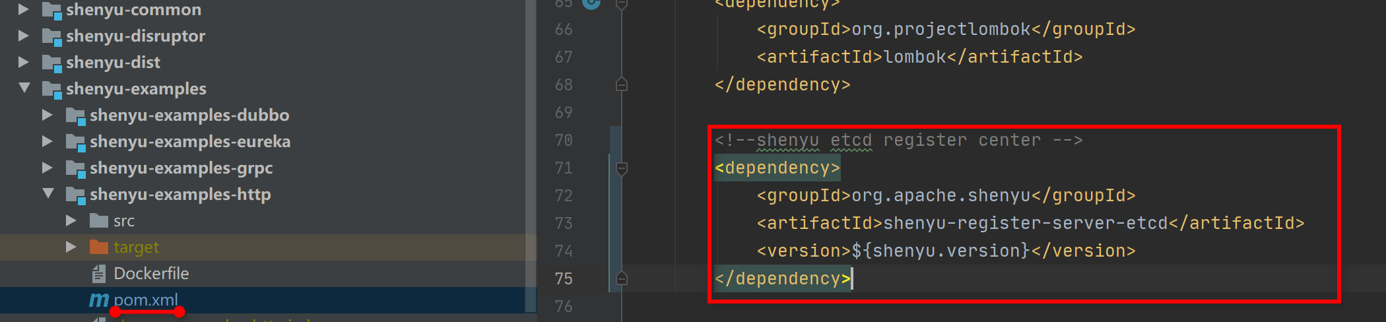Select the Dockerfile entry in tree
Viewport: 1386px width, 322px height.
[x=151, y=273]
